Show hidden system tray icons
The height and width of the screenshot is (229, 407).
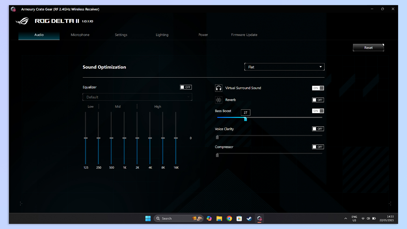tap(346, 218)
